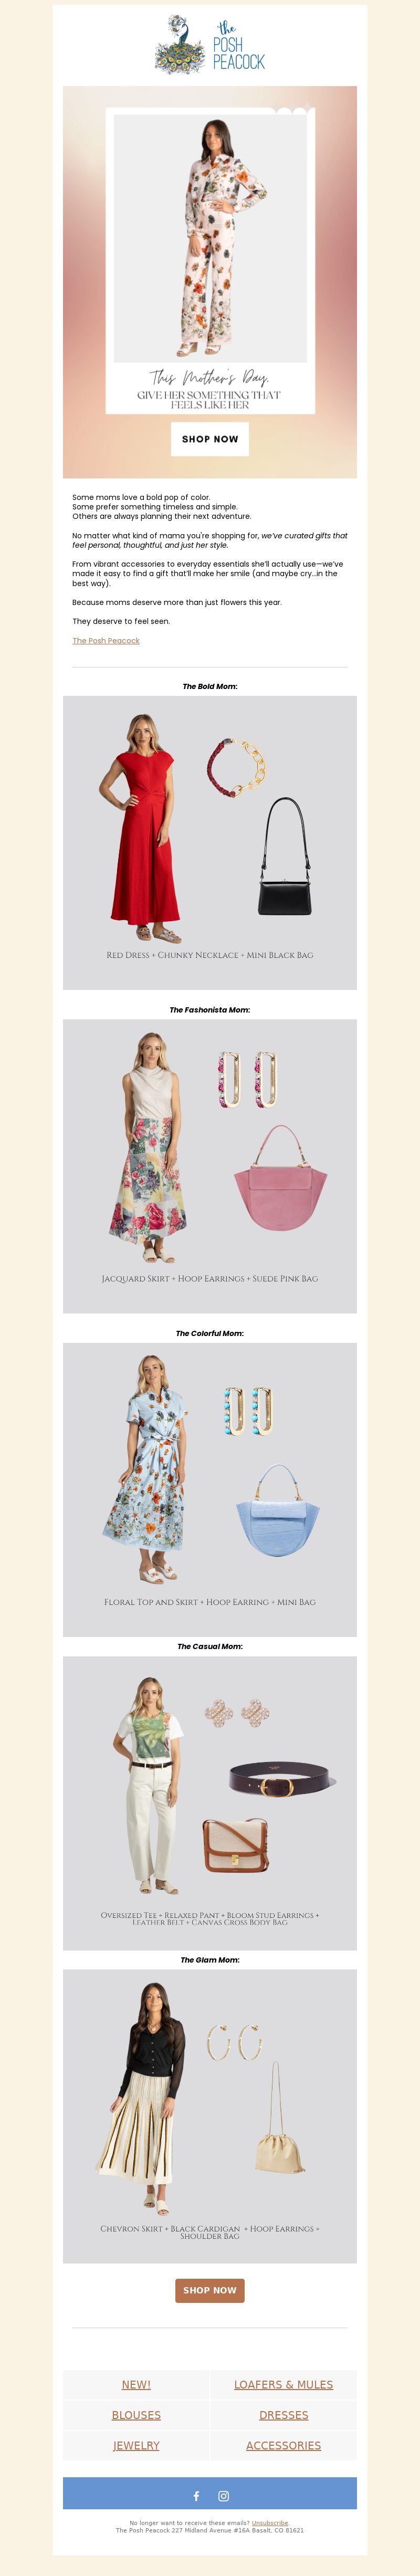Open the NEW! category link
This screenshot has width=420, height=2576.
tap(136, 2384)
